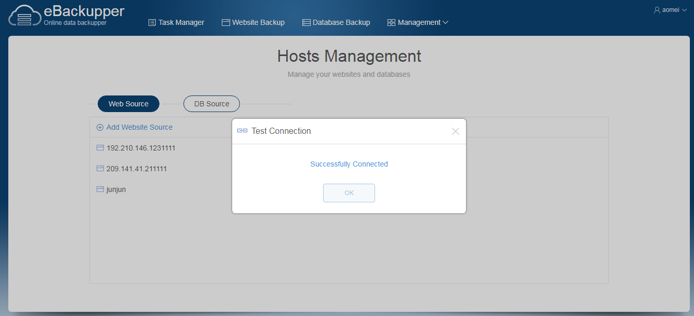Click the user profile icon beside aomei

click(657, 10)
